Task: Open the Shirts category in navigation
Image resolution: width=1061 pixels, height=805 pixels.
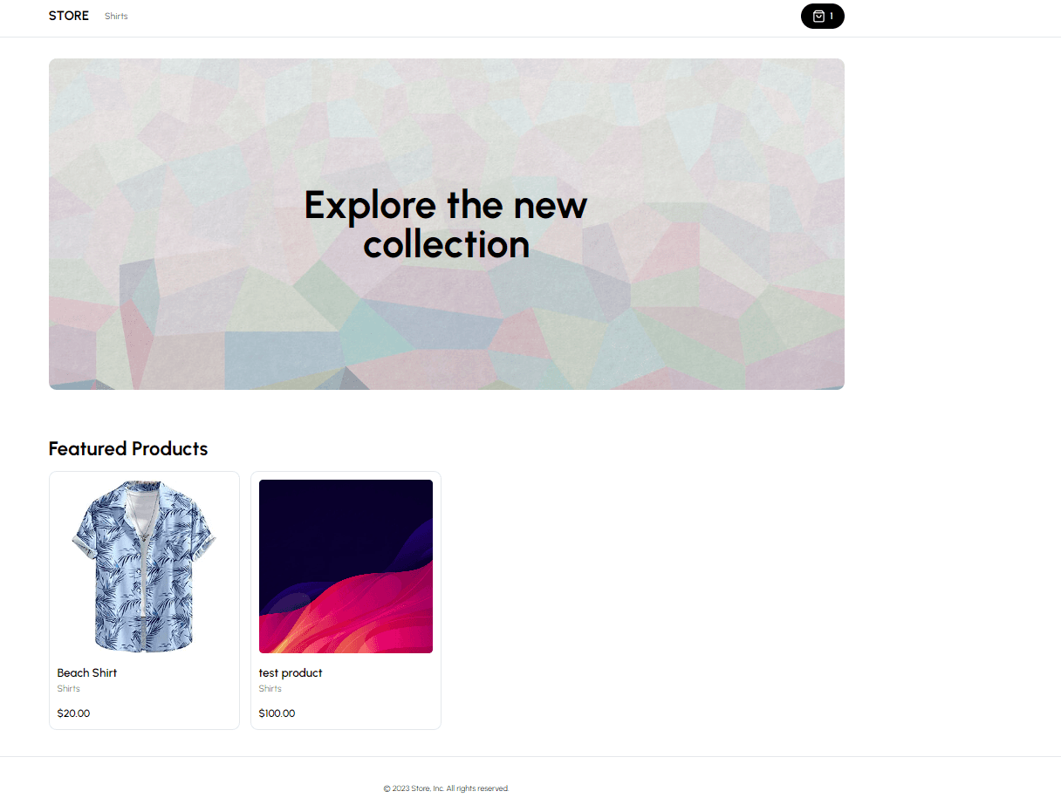Action: click(116, 17)
